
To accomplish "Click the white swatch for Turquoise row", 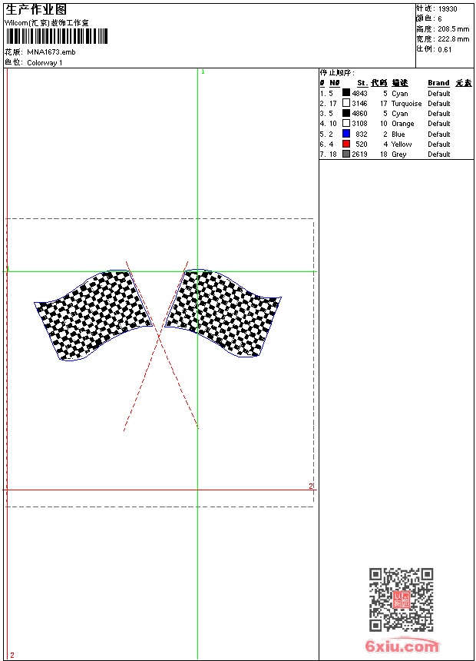I will point(346,103).
